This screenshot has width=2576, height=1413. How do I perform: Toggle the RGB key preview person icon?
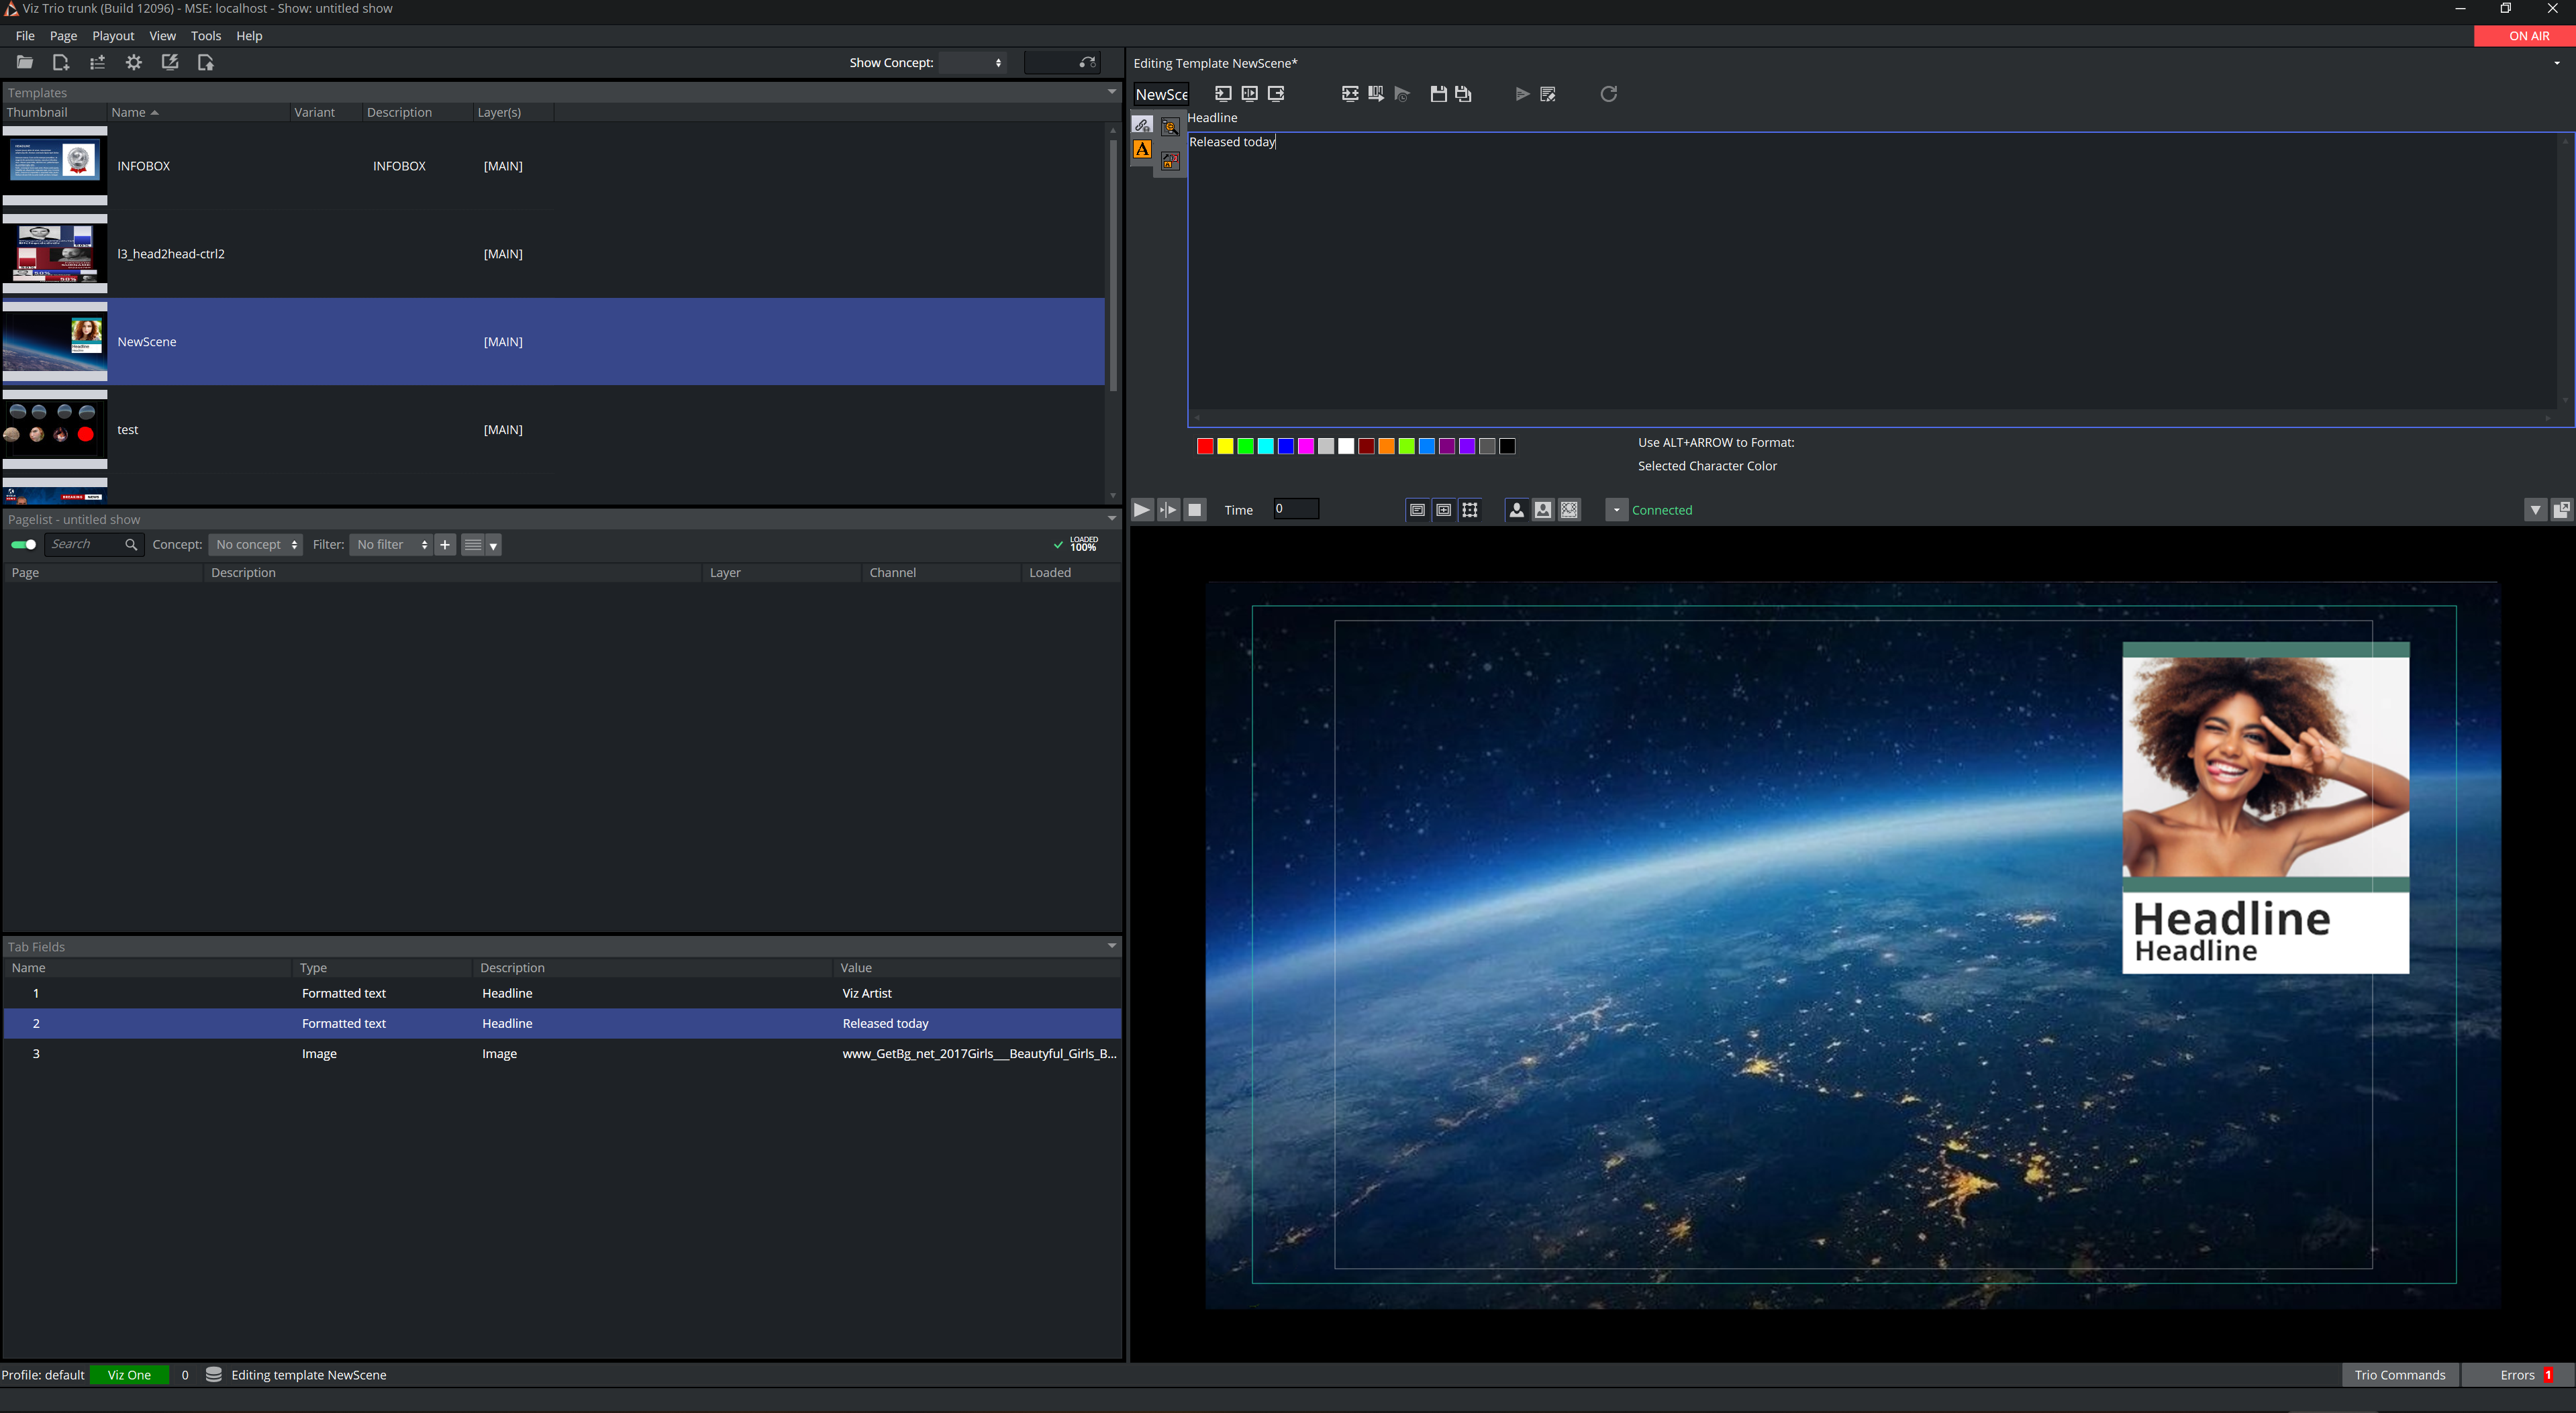coord(1516,511)
